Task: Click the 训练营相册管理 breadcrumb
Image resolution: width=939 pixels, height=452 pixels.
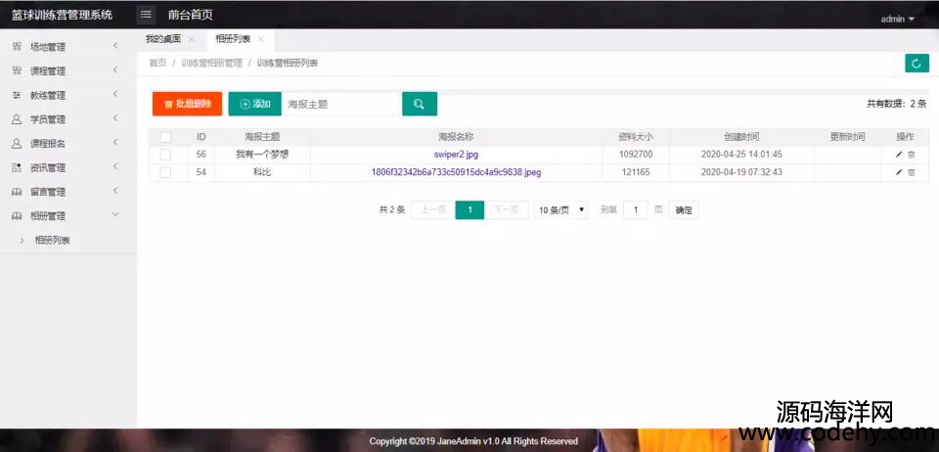Action: pyautogui.click(x=212, y=63)
